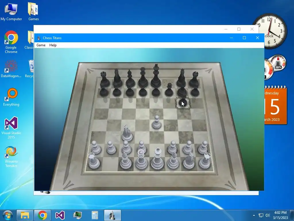Viewport: 294px width, 221px height.
Task: Open the Calculator taskbar icon
Action: pos(95,215)
